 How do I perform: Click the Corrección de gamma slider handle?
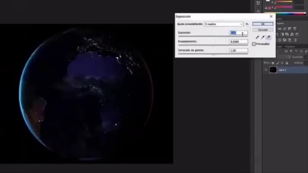[213, 54]
